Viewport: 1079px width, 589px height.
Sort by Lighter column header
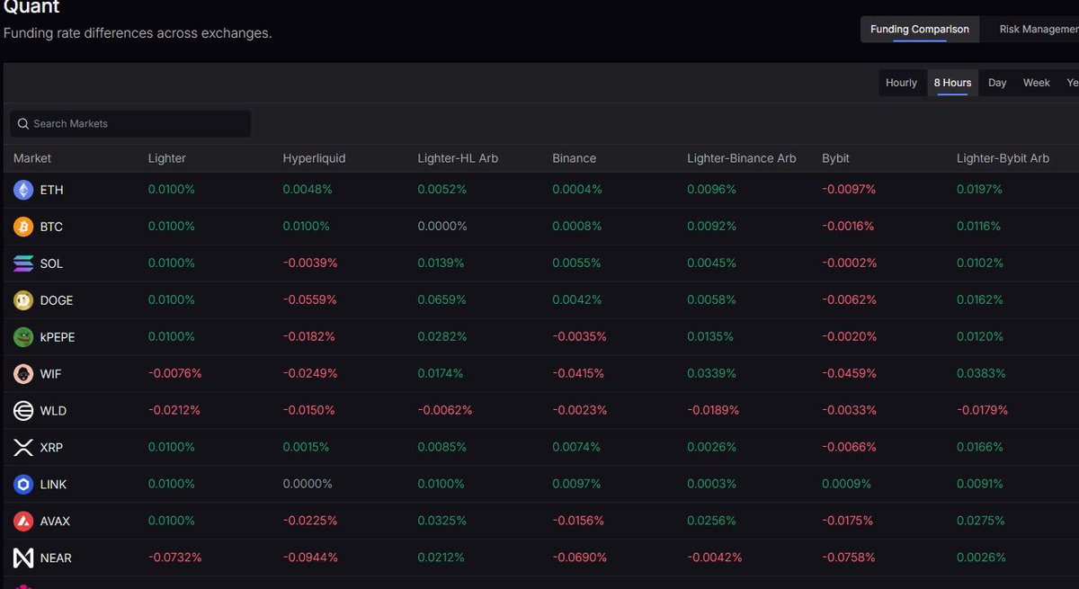(167, 158)
